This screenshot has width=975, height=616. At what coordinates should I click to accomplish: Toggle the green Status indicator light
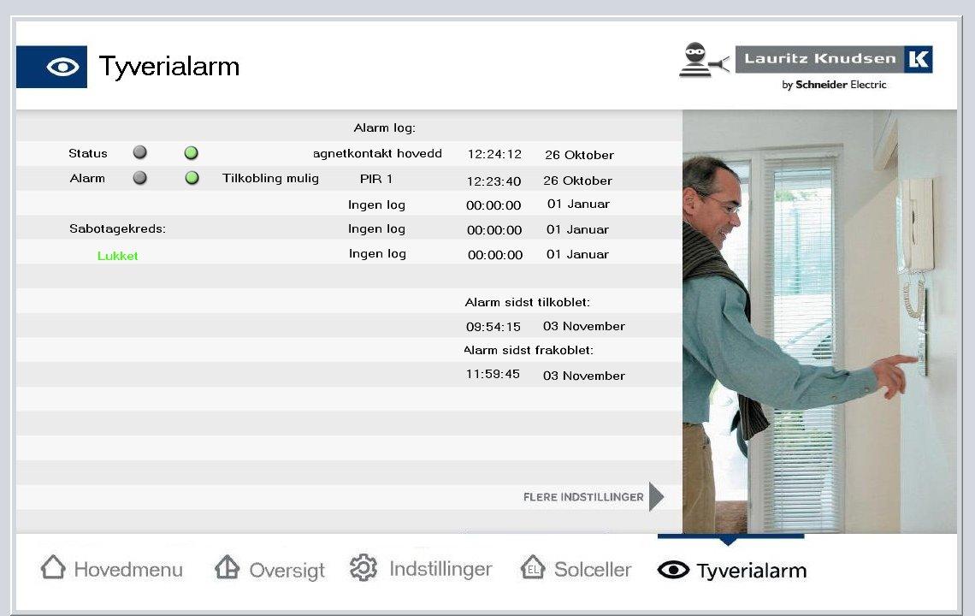pos(192,152)
